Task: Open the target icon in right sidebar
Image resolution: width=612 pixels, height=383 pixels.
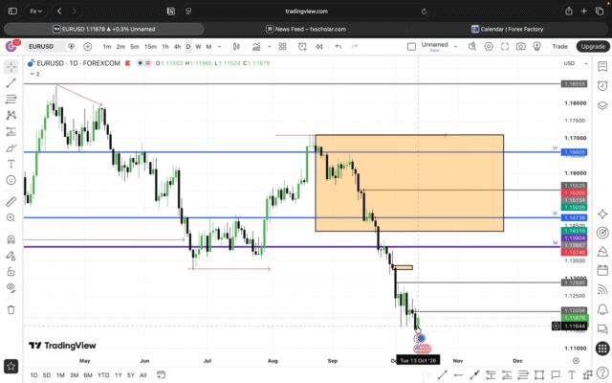Action: pyautogui.click(x=602, y=233)
